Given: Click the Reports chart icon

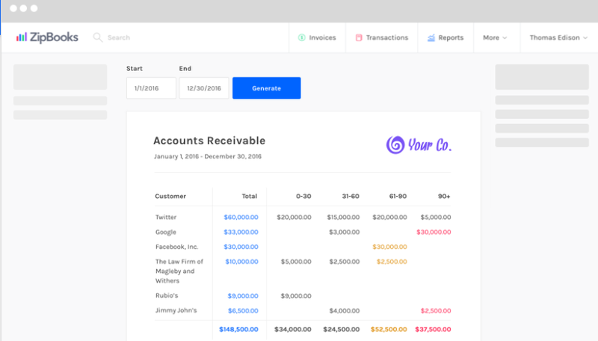Looking at the screenshot, I should tap(431, 37).
